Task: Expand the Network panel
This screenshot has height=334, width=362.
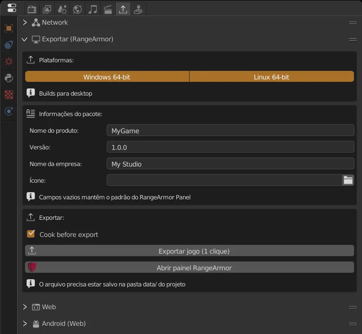Action: click(x=25, y=22)
